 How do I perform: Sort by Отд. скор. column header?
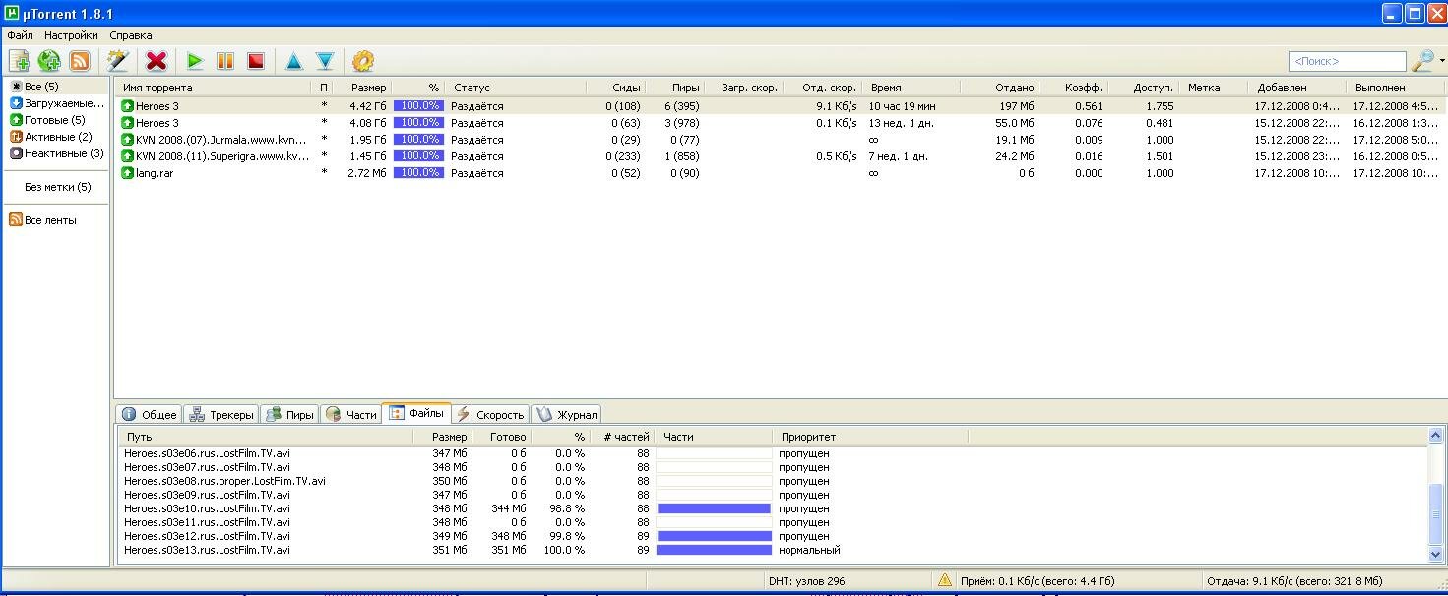point(822,88)
